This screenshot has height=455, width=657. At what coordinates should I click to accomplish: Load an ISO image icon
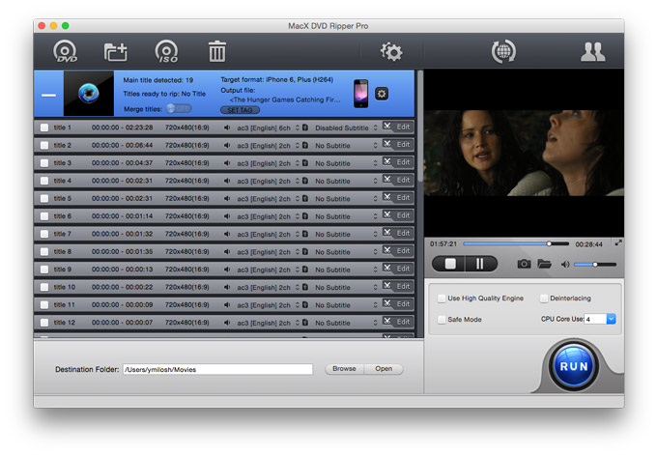(167, 52)
